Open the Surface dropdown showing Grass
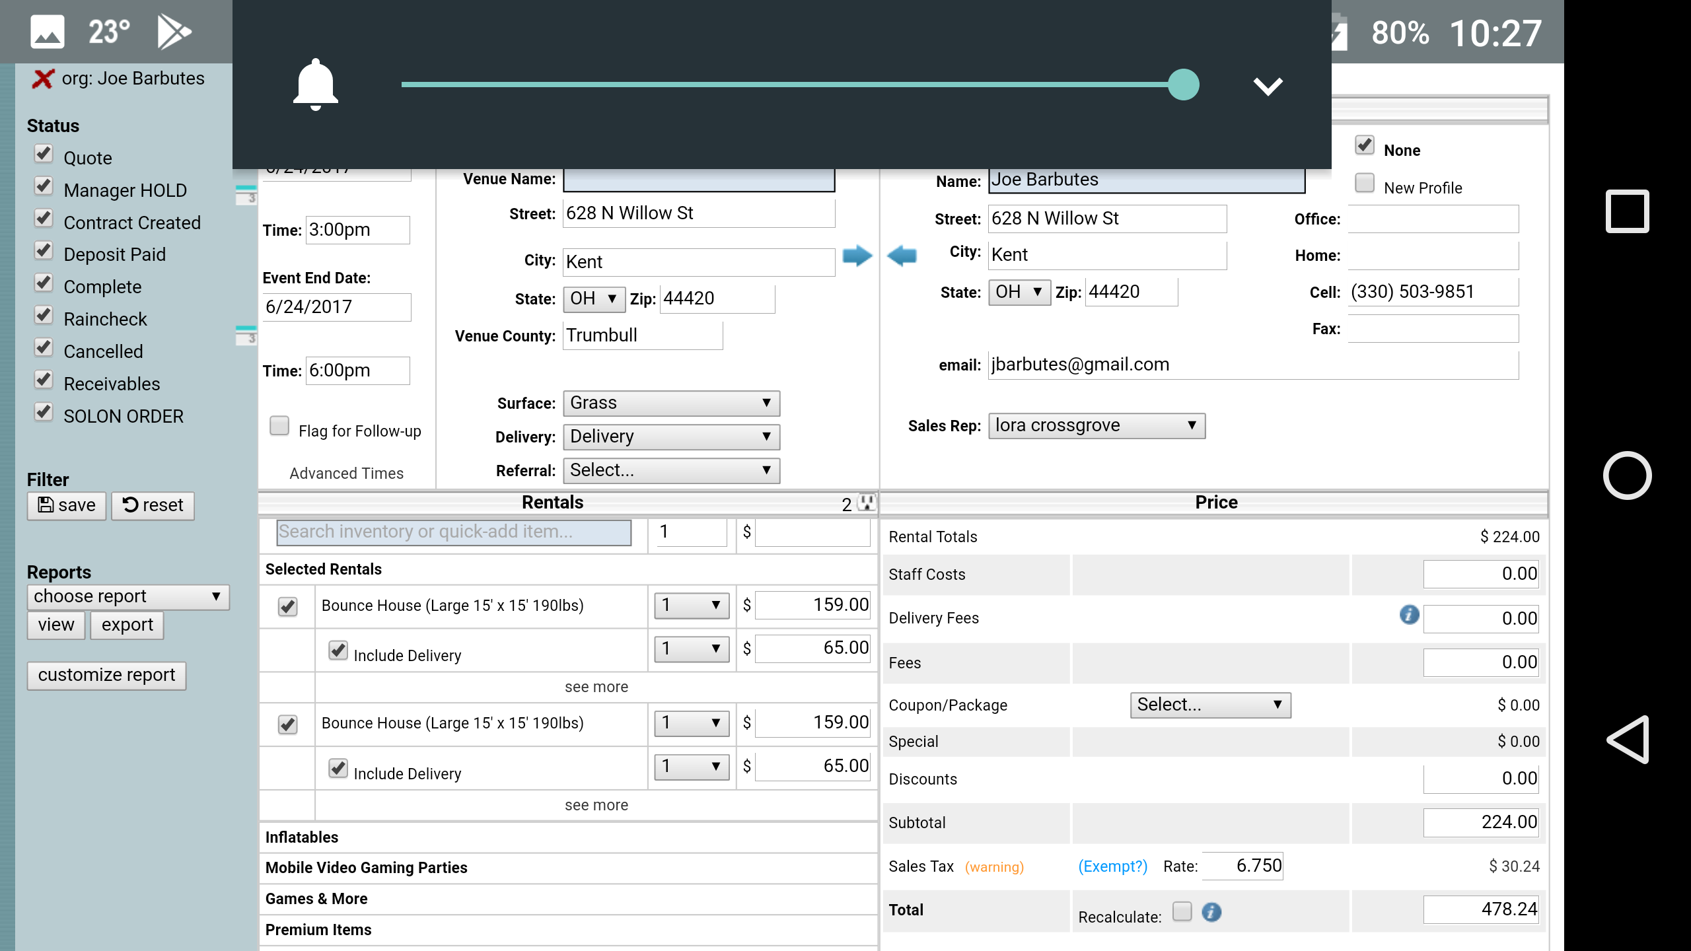Image resolution: width=1691 pixels, height=951 pixels. coord(670,404)
